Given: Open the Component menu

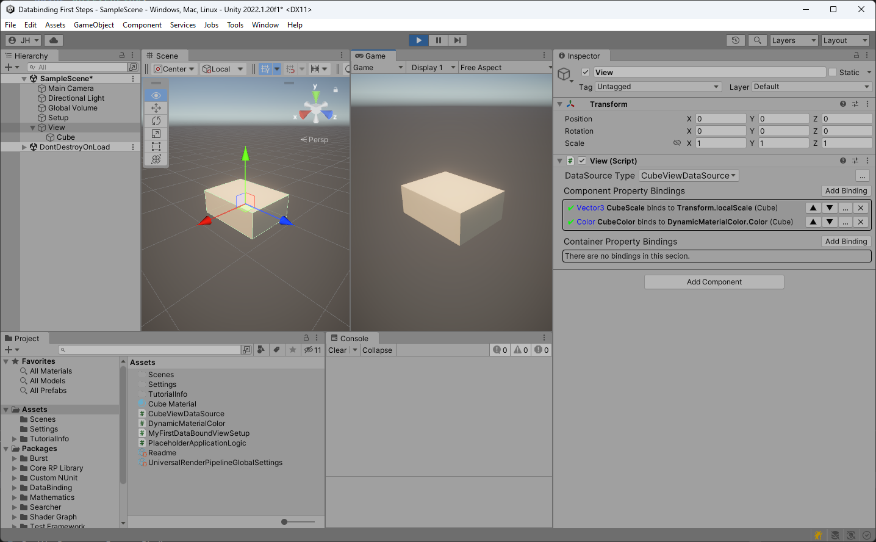Looking at the screenshot, I should click(142, 25).
